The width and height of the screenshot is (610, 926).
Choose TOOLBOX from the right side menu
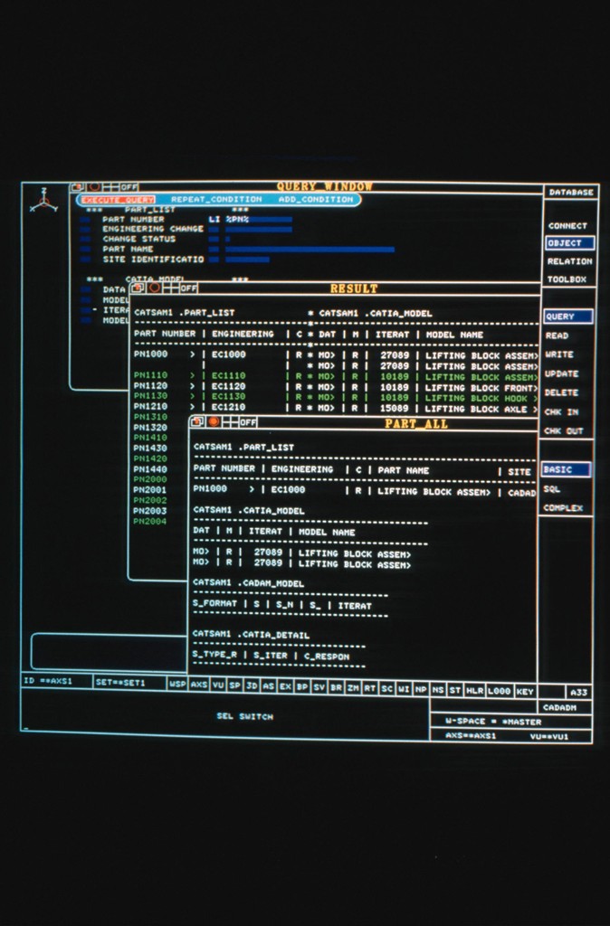(x=567, y=279)
